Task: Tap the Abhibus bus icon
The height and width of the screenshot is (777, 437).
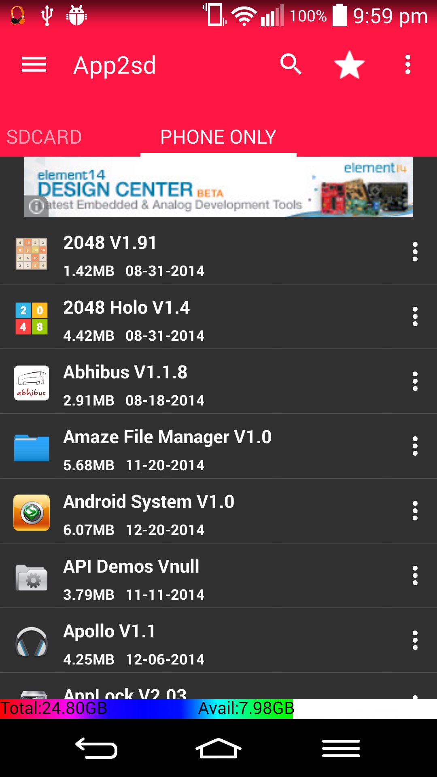Action: [x=32, y=383]
